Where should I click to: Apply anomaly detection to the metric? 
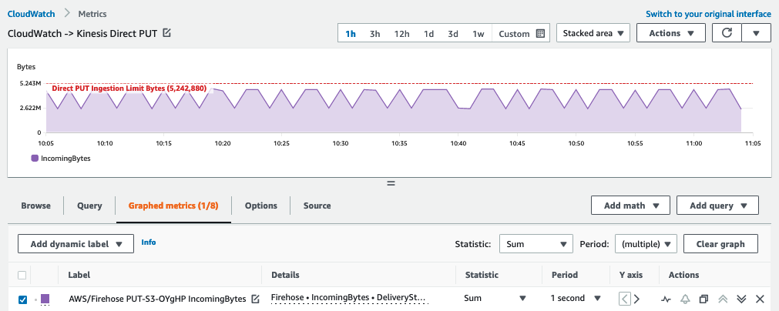pyautogui.click(x=666, y=299)
